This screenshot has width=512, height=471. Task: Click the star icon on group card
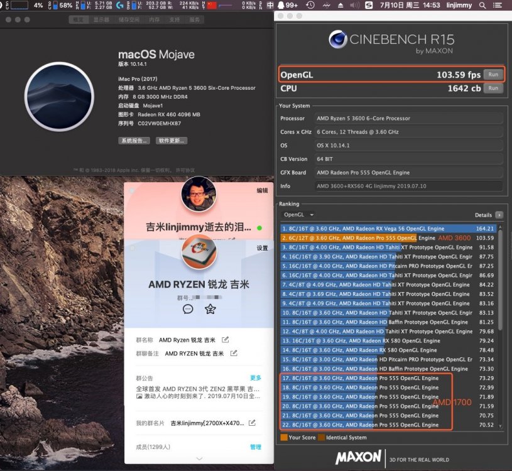[x=210, y=309]
